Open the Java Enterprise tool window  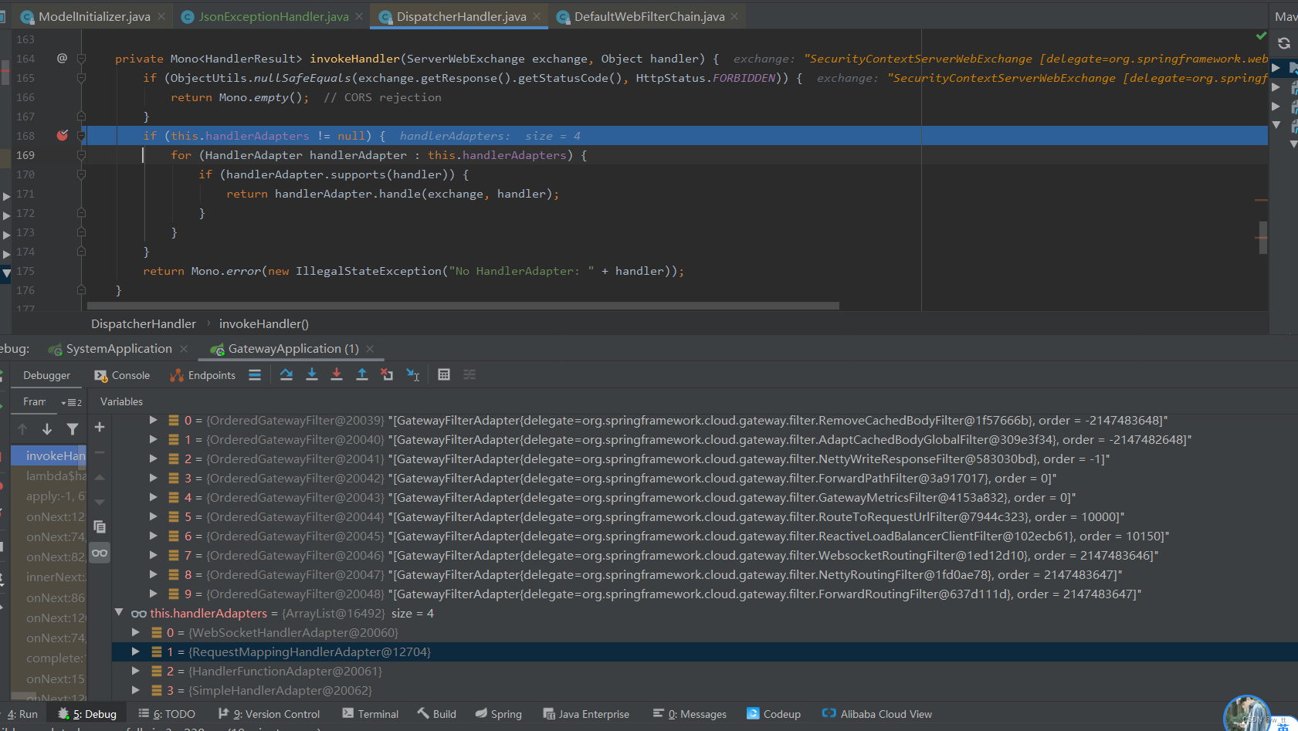586,714
